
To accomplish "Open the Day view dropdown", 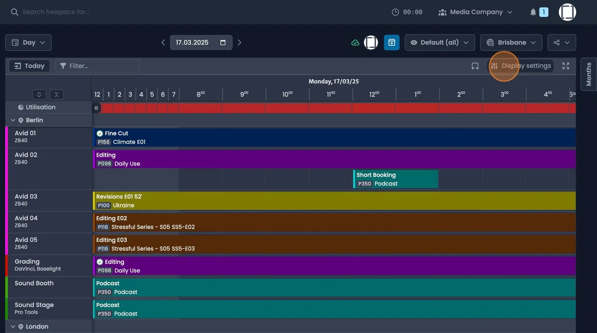I will [x=28, y=42].
